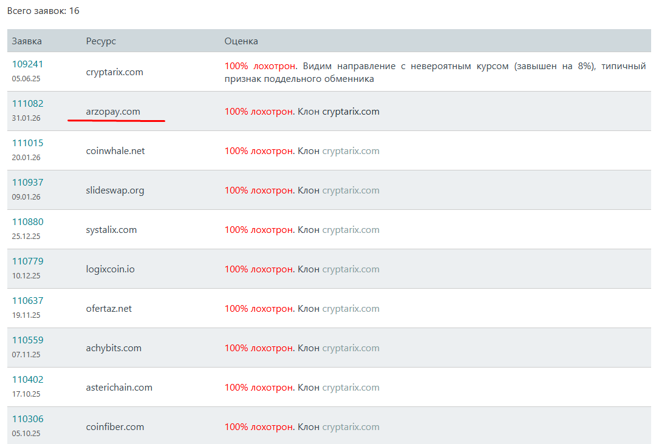
Task: Open request 110937 link
Action: 28,183
